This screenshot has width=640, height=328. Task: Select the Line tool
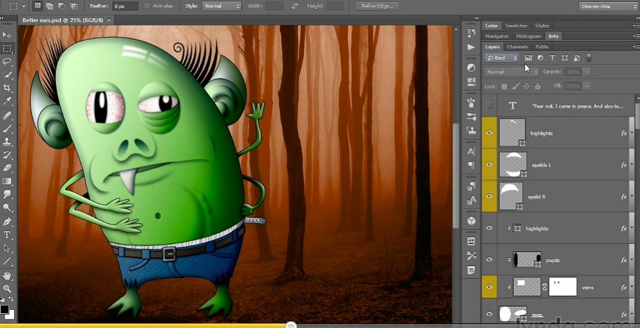(x=7, y=261)
